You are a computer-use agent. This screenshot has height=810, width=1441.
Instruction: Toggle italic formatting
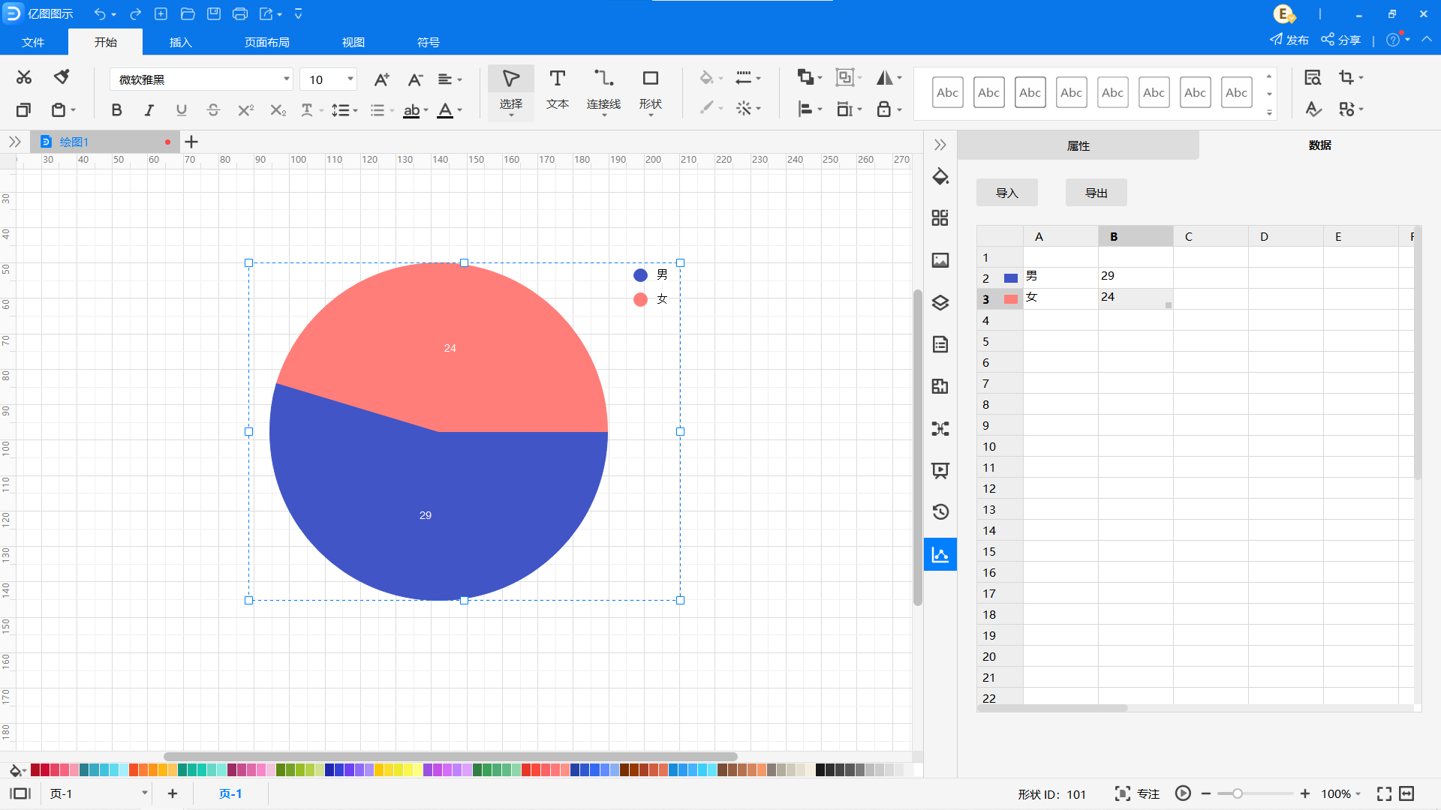[149, 110]
